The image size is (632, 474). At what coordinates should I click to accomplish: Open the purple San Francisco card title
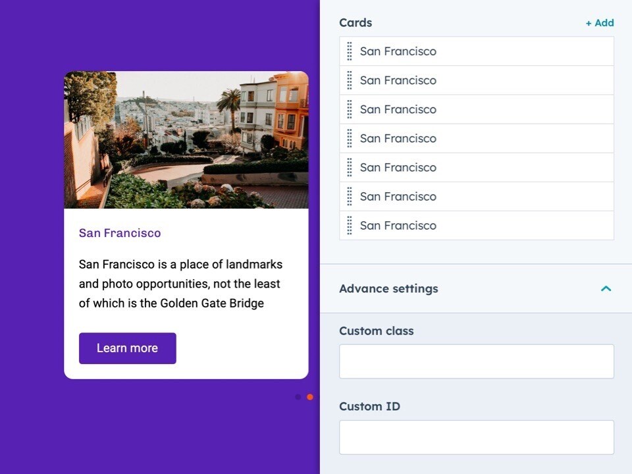[120, 233]
